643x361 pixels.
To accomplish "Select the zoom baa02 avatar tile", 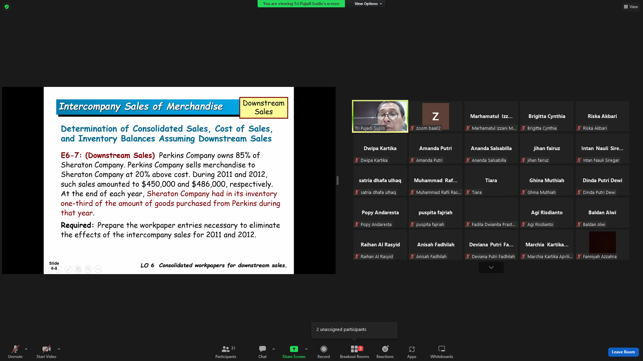I will (x=435, y=116).
